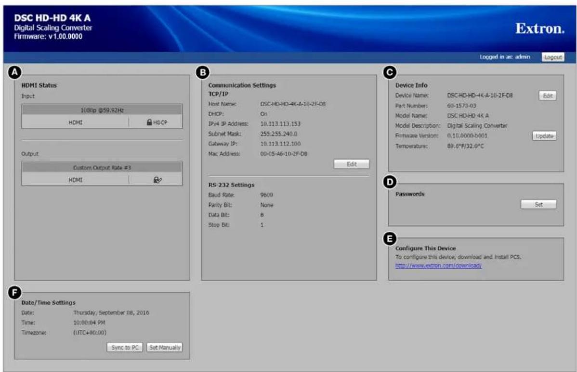Screen dimensions: 577x372
Task: Log out of the admin session
Action: pos(553,57)
